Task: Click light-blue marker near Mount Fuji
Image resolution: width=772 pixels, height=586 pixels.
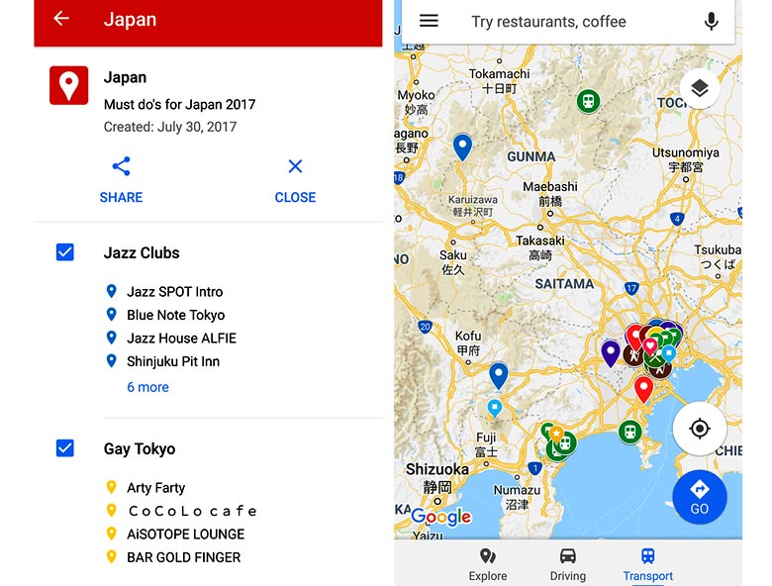Action: (x=494, y=408)
